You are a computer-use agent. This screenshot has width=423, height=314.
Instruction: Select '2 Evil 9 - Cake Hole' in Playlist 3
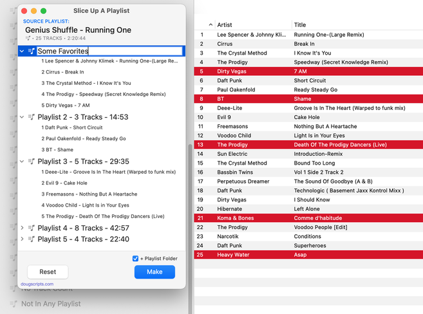point(102,183)
